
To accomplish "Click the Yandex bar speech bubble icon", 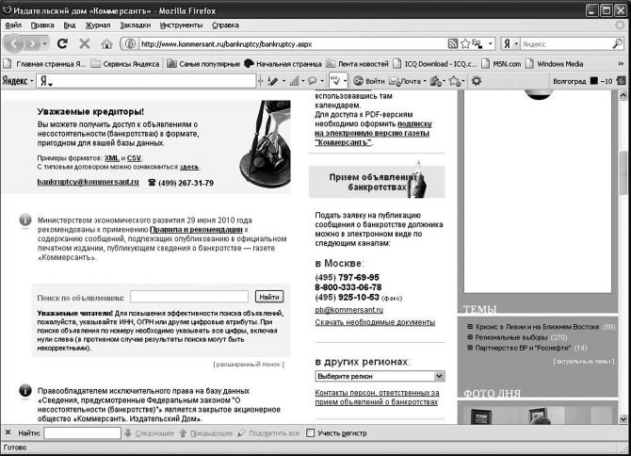I will click(312, 81).
